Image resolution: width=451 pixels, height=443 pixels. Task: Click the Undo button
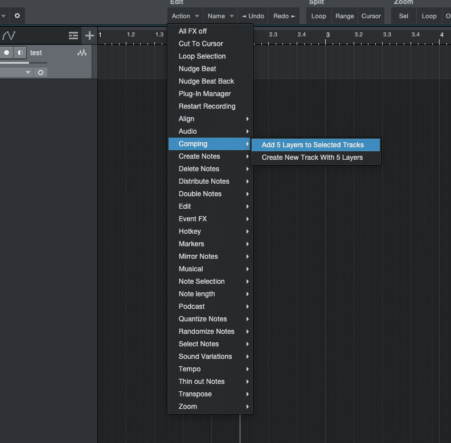[253, 16]
